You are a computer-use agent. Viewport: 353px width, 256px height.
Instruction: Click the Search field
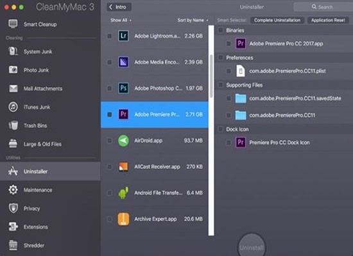323,7
